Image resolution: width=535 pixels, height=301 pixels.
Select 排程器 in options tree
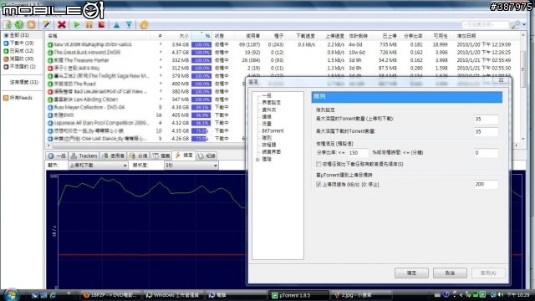269,145
